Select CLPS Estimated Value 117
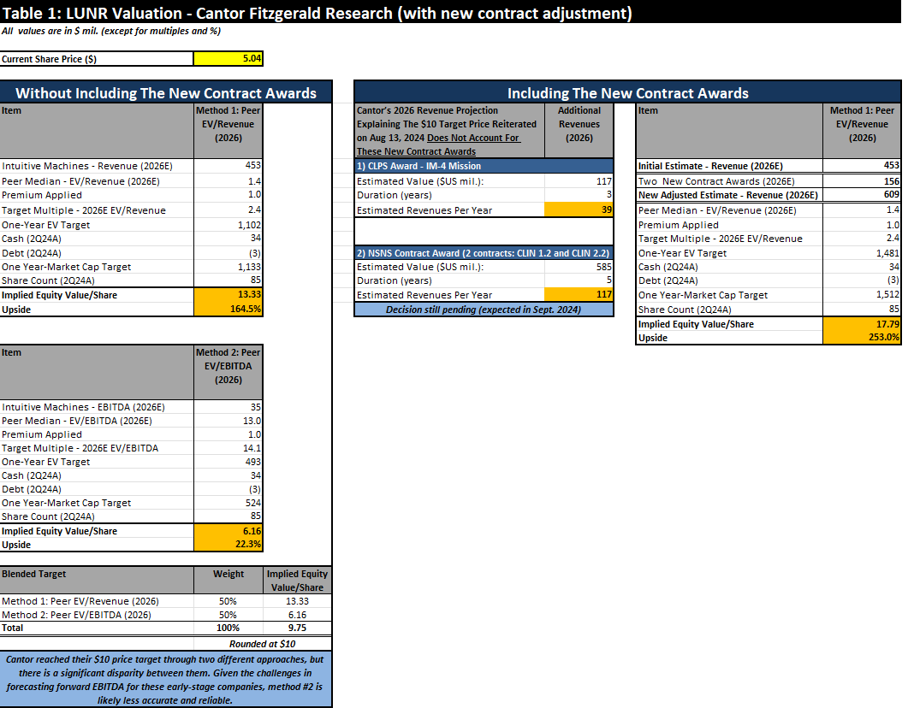The height and width of the screenshot is (708, 914). pyautogui.click(x=579, y=181)
